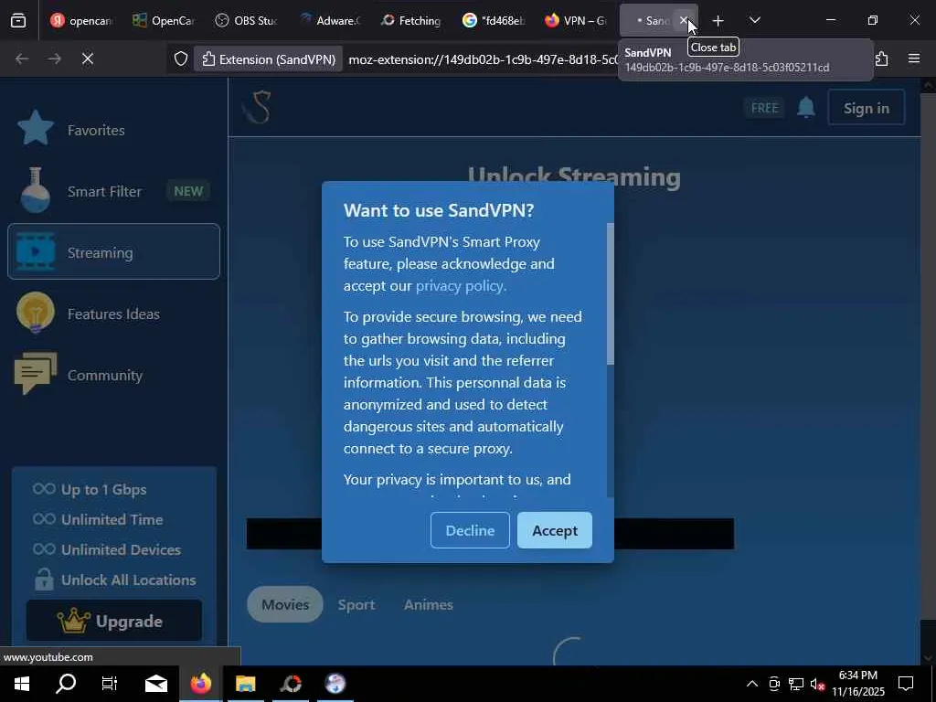The image size is (936, 702).
Task: Decline the SandVPN privacy policy
Action: click(470, 530)
